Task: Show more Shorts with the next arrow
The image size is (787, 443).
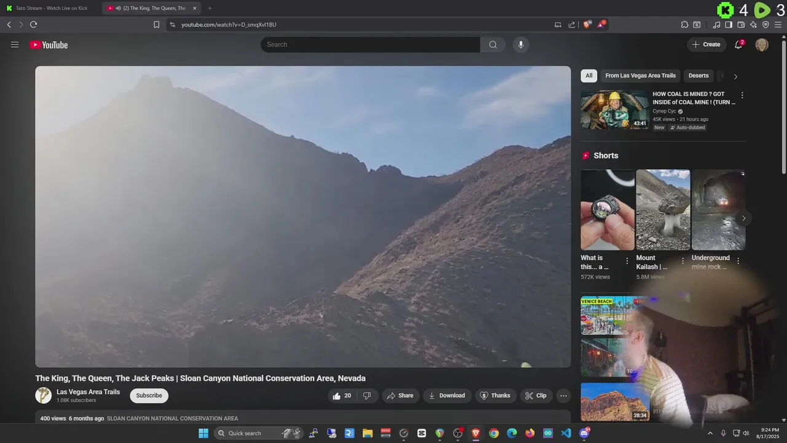Action: click(743, 218)
